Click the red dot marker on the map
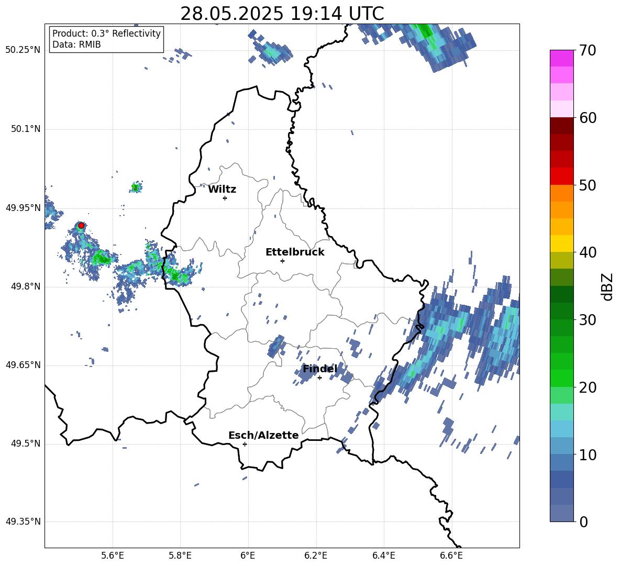The width and height of the screenshot is (620, 566). tap(81, 226)
